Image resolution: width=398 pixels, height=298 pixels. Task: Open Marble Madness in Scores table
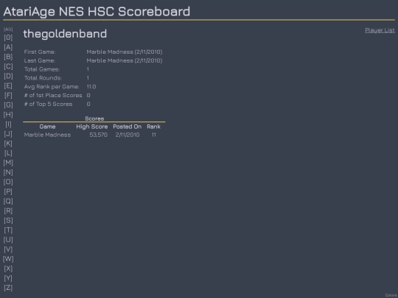click(47, 135)
